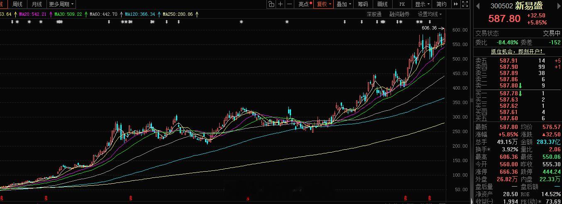Click the sell price 587.89
The width and height of the screenshot is (562, 204).
[x=508, y=73]
